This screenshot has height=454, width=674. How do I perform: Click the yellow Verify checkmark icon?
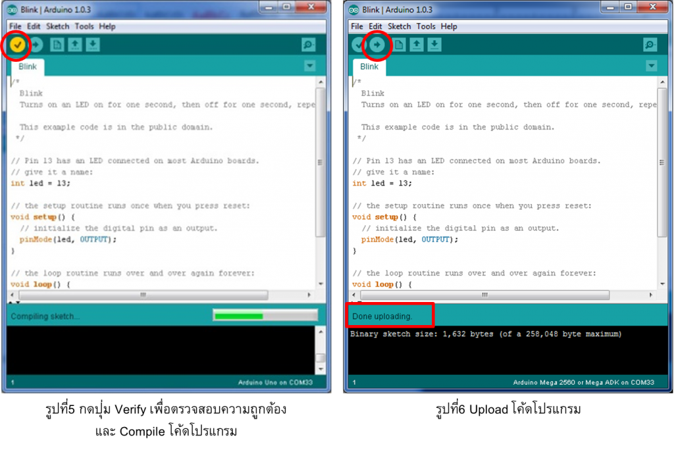(18, 45)
